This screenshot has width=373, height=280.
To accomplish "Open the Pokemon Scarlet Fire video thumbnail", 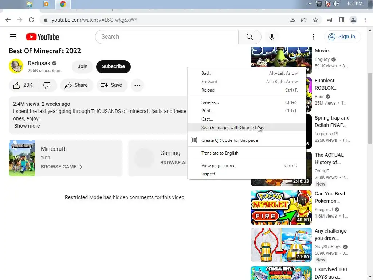I will pyautogui.click(x=281, y=207).
